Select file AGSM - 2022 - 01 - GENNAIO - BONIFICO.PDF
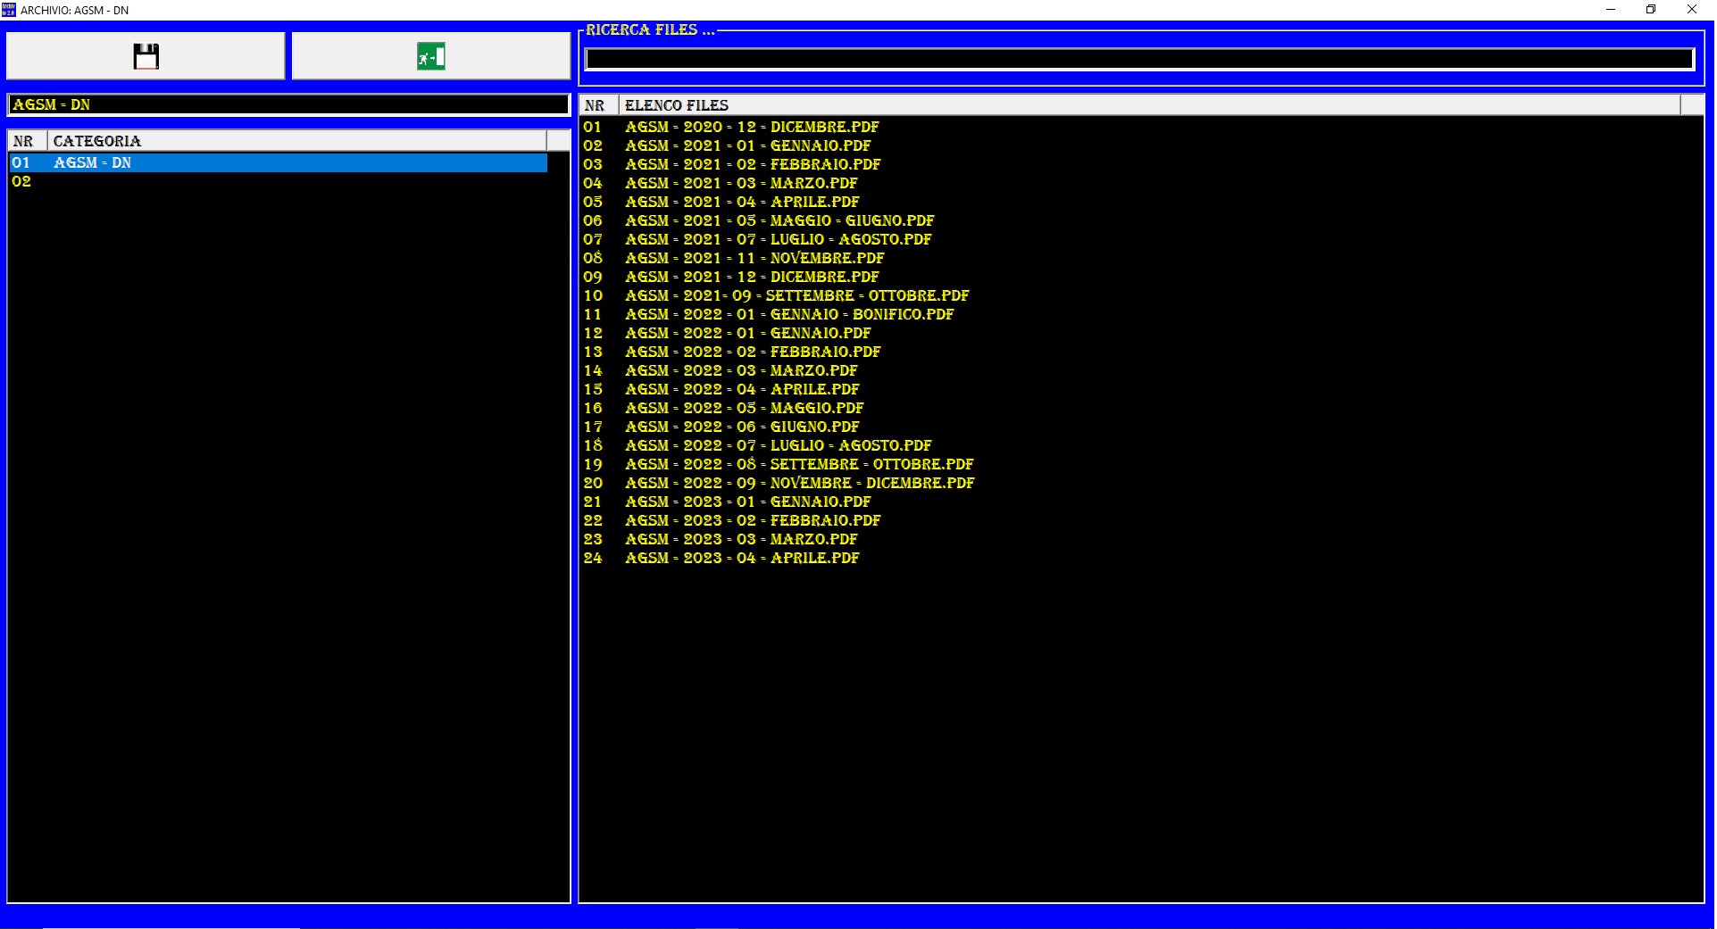The image size is (1717, 929). point(789,314)
